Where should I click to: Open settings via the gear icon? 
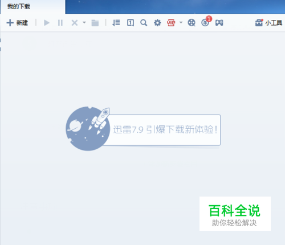(x=157, y=23)
